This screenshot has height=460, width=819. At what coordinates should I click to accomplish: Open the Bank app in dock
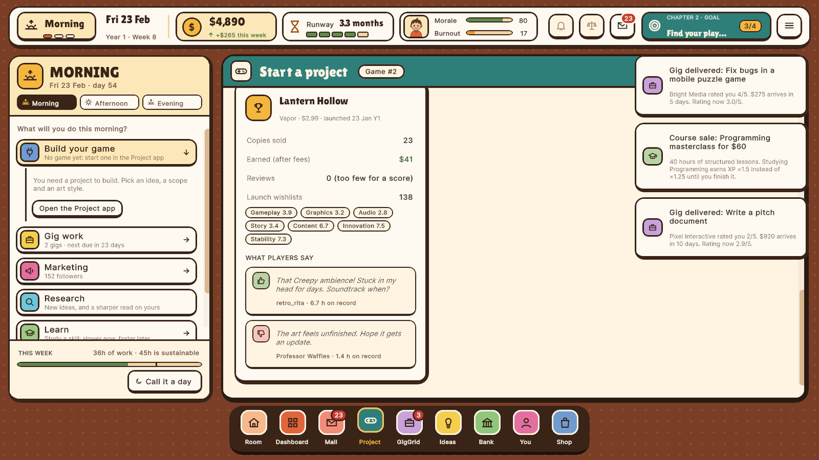(487, 423)
